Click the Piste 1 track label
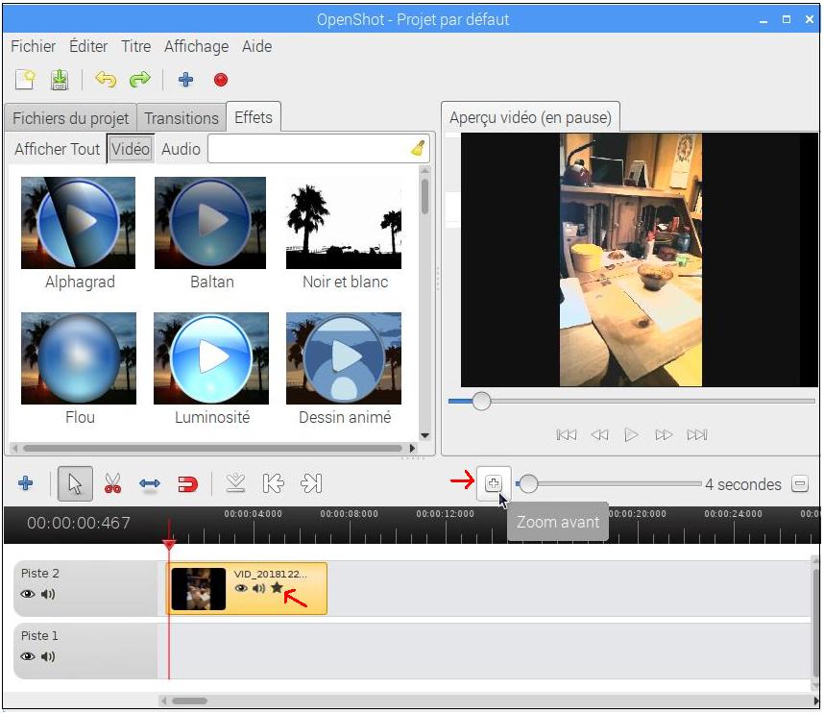The image size is (824, 713). [39, 636]
